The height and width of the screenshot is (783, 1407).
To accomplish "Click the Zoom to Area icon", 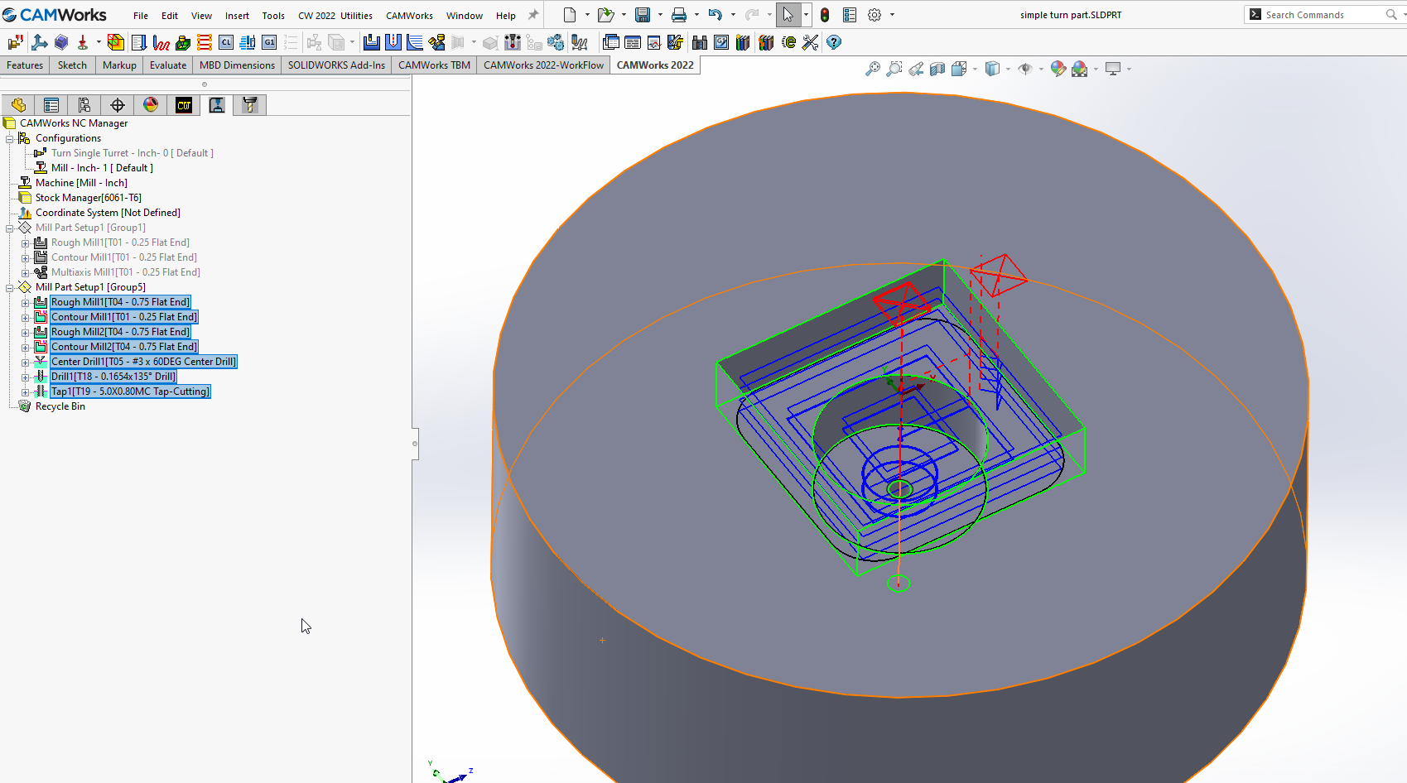I will [894, 69].
